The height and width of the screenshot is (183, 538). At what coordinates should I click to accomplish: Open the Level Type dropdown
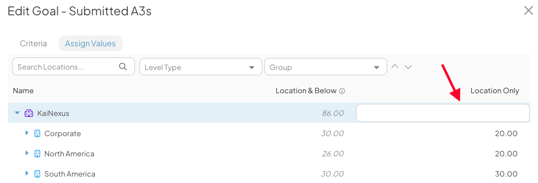point(201,67)
